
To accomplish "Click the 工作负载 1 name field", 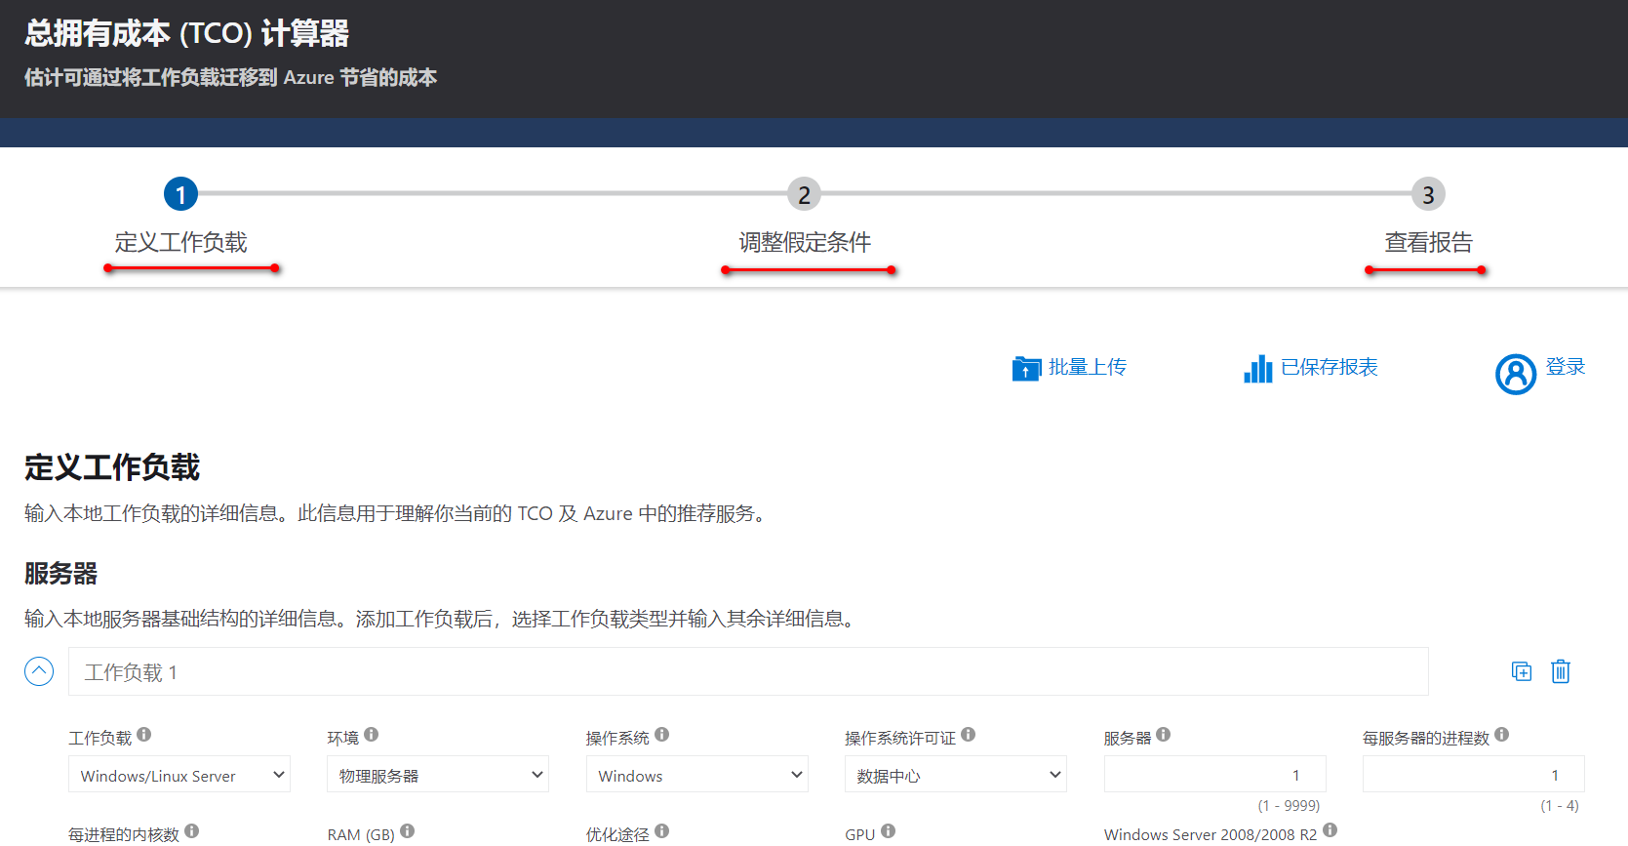I will coord(748,671).
